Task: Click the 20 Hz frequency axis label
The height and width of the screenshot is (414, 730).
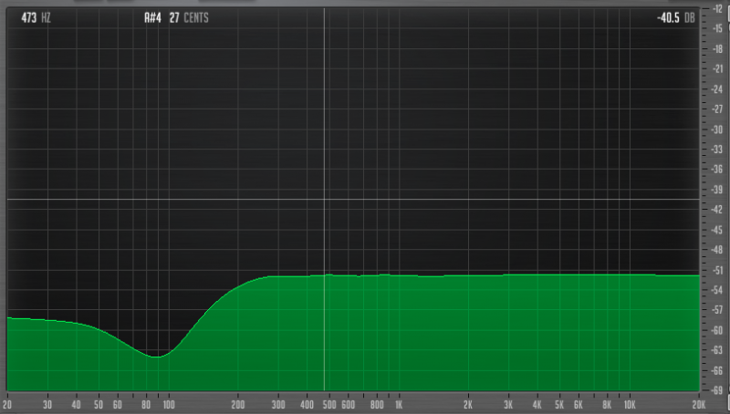Action: click(8, 404)
